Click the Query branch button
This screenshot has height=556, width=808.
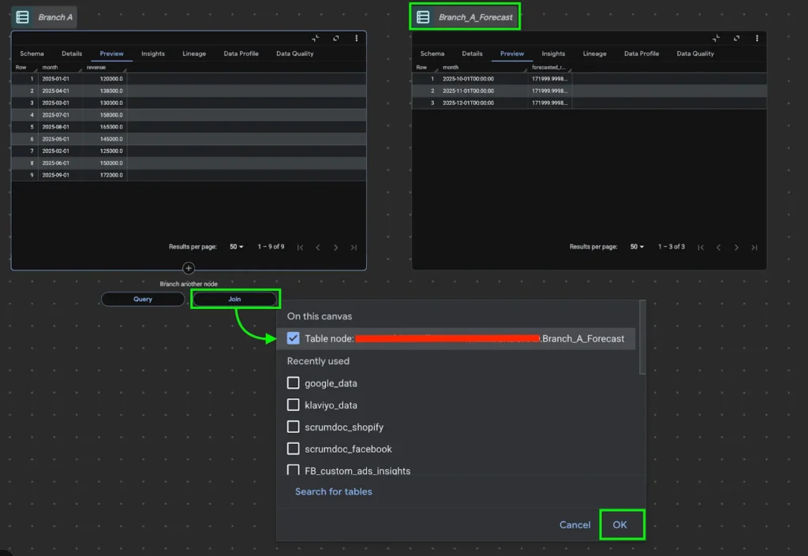click(143, 299)
